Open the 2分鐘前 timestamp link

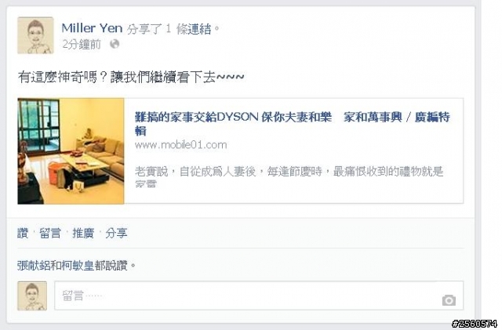(82, 44)
